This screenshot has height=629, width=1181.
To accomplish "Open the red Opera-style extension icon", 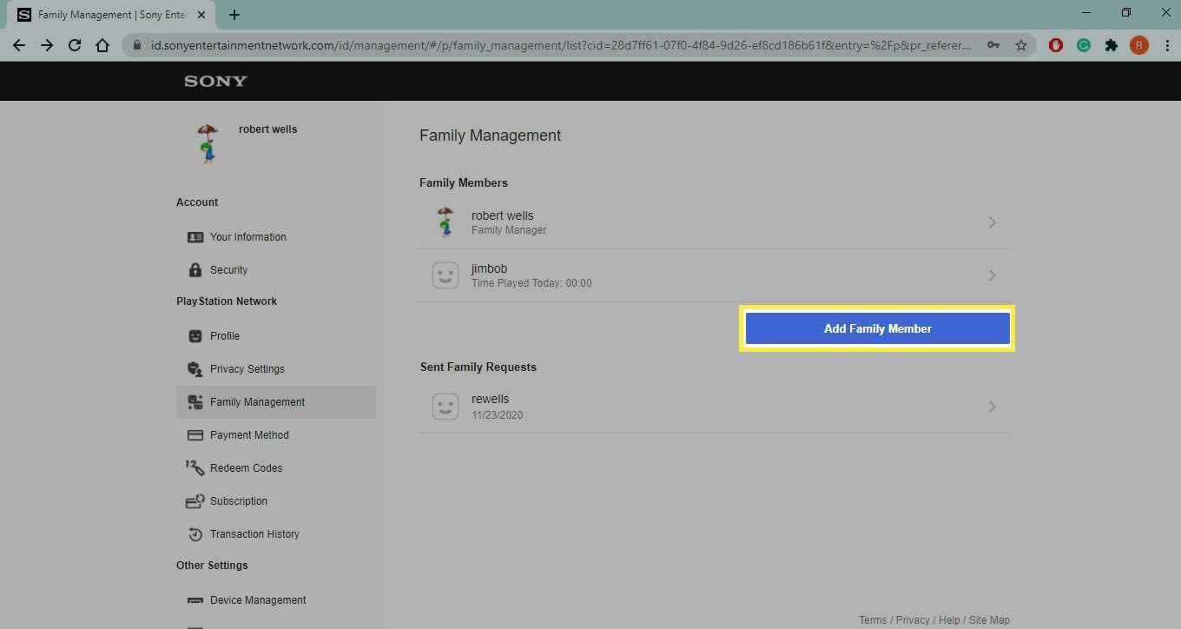I will point(1056,45).
